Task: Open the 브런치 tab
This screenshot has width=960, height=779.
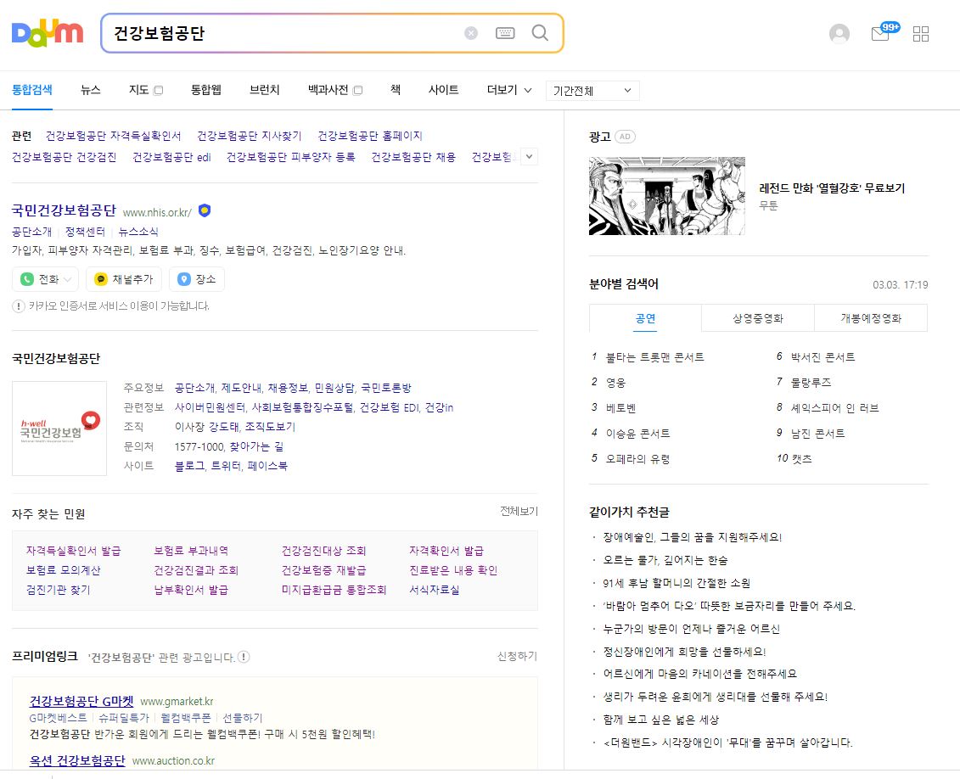Action: coord(265,90)
